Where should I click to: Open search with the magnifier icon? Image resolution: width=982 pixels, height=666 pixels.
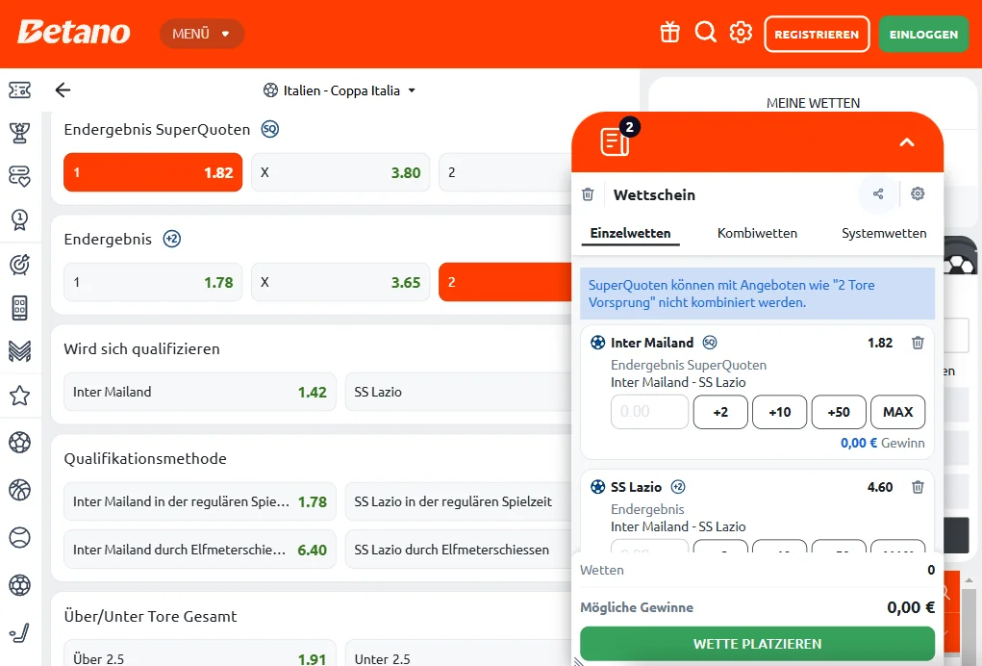pos(706,32)
